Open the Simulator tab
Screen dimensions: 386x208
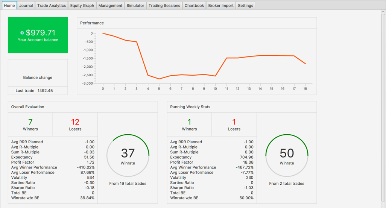[135, 5]
